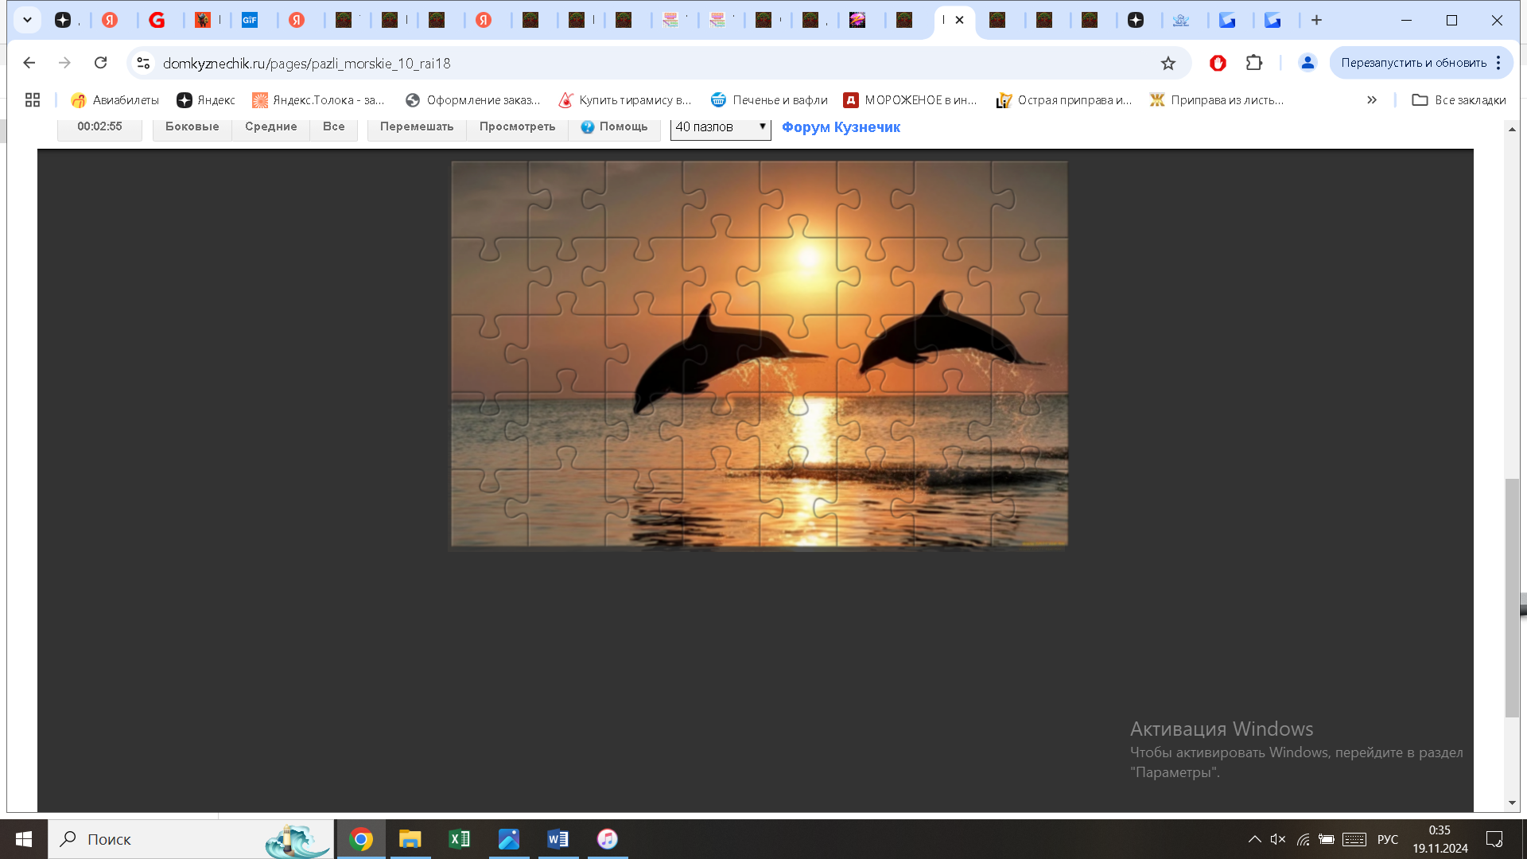
Task: Open the tab search dropdown arrow
Action: [x=27, y=20]
